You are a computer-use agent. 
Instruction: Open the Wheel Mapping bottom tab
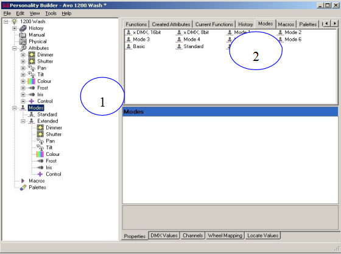click(225, 236)
